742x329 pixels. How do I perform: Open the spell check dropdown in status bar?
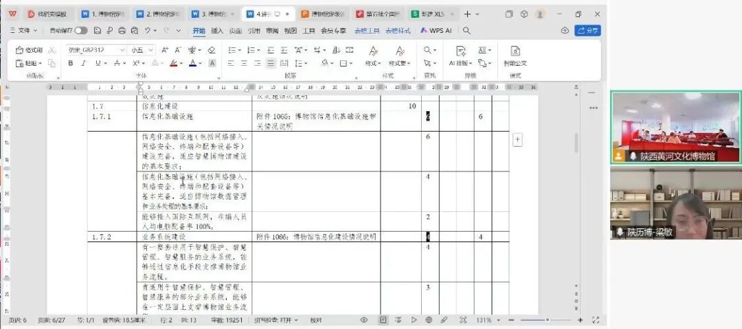pyautogui.click(x=295, y=320)
